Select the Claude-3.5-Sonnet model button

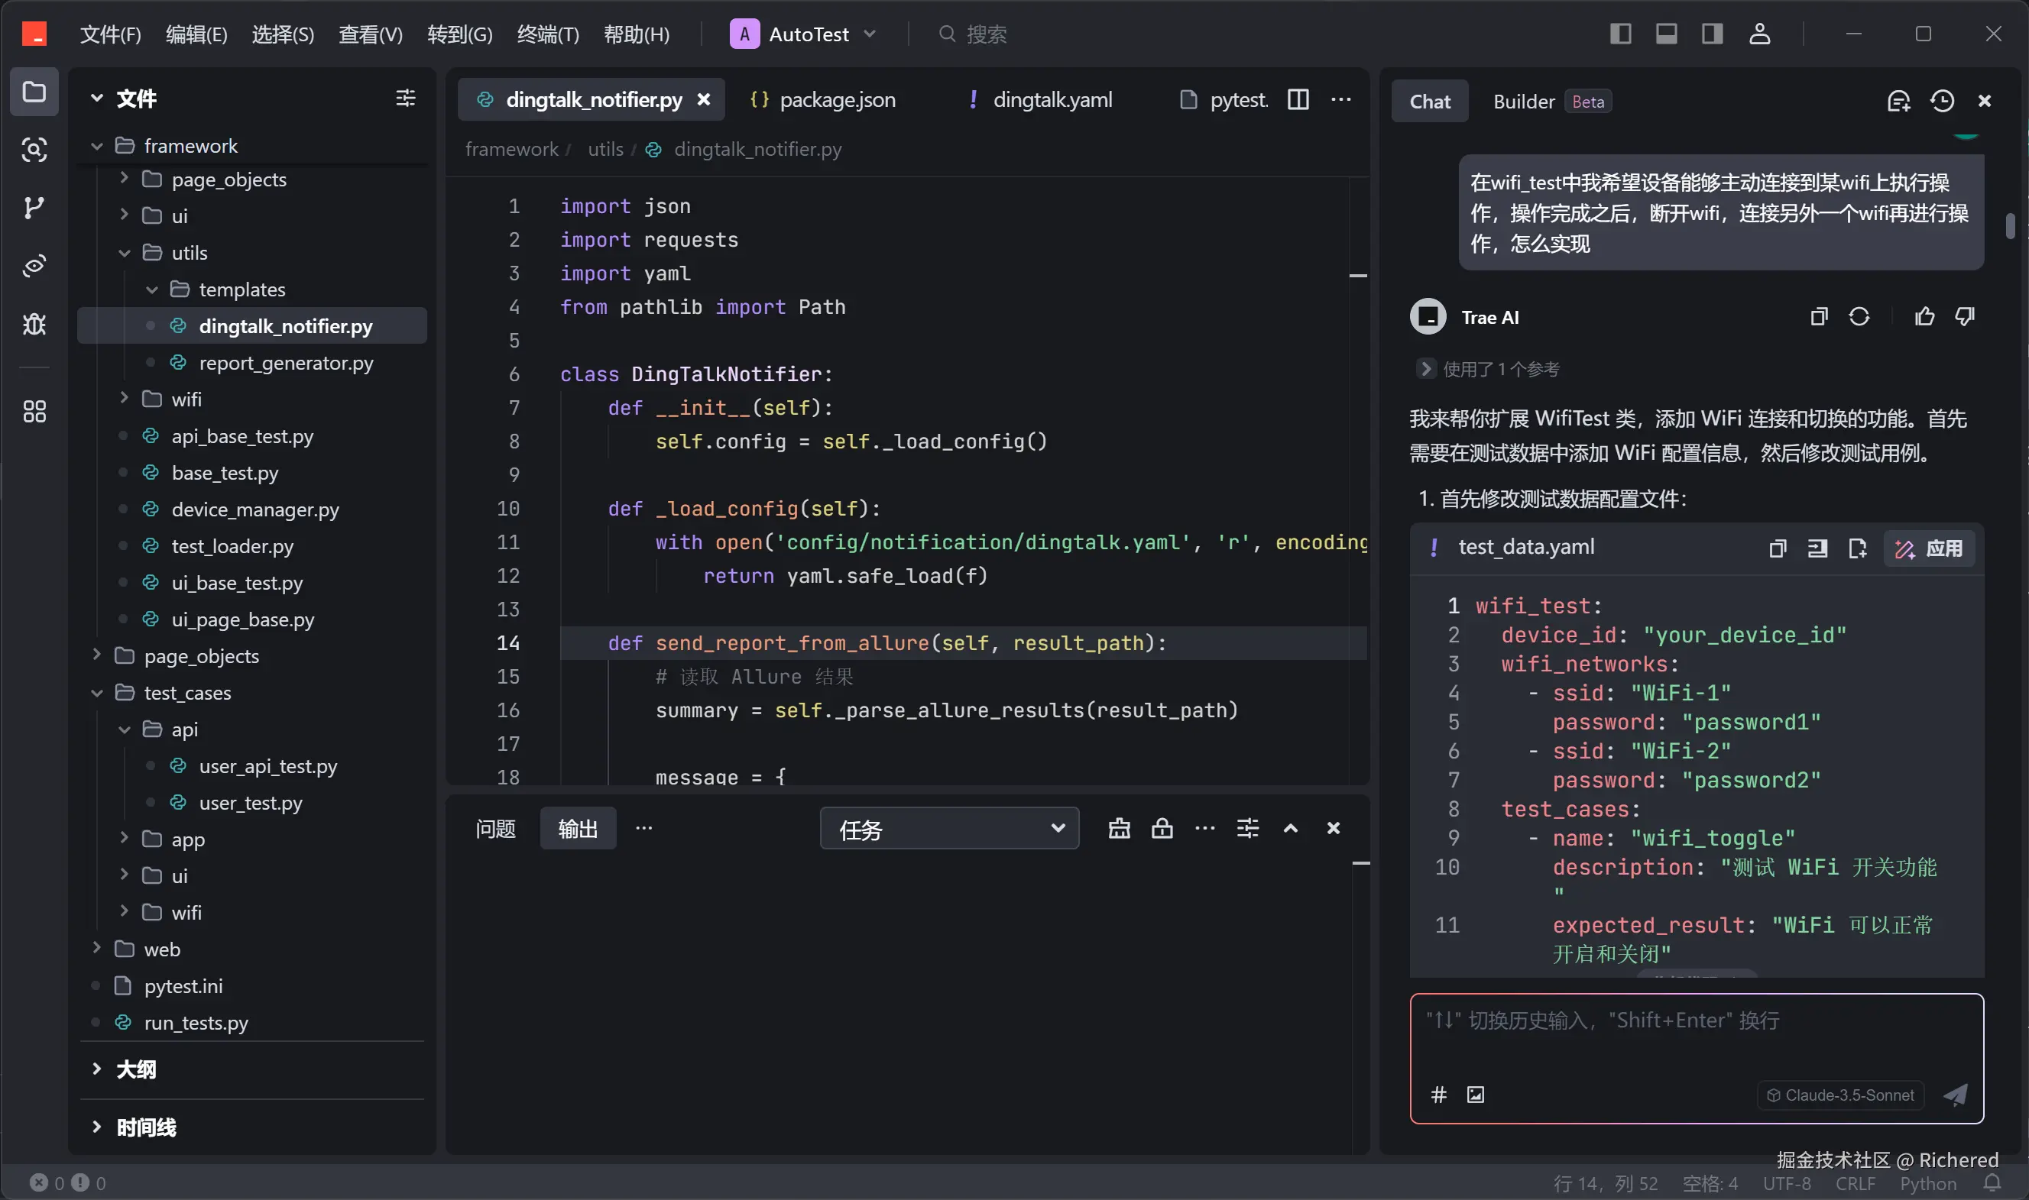click(x=1840, y=1095)
